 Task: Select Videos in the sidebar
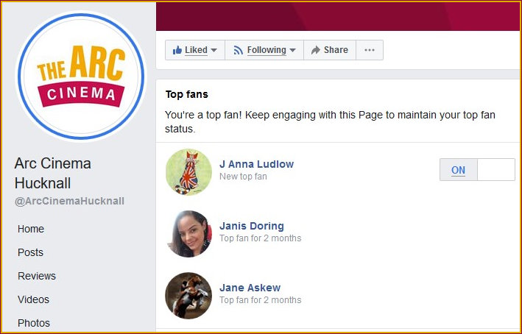tap(34, 299)
